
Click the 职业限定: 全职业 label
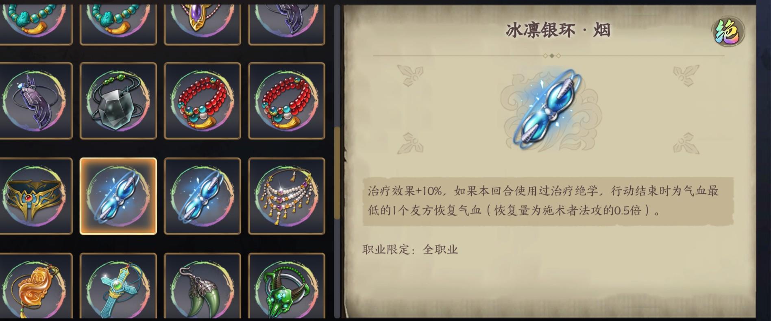(410, 249)
